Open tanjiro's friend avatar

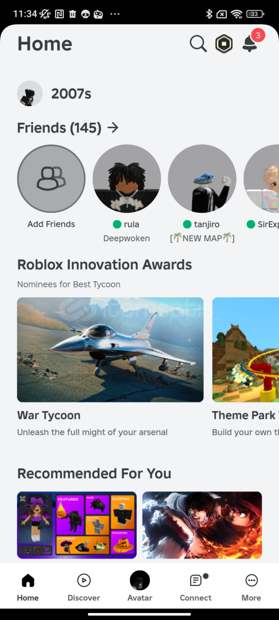(202, 179)
